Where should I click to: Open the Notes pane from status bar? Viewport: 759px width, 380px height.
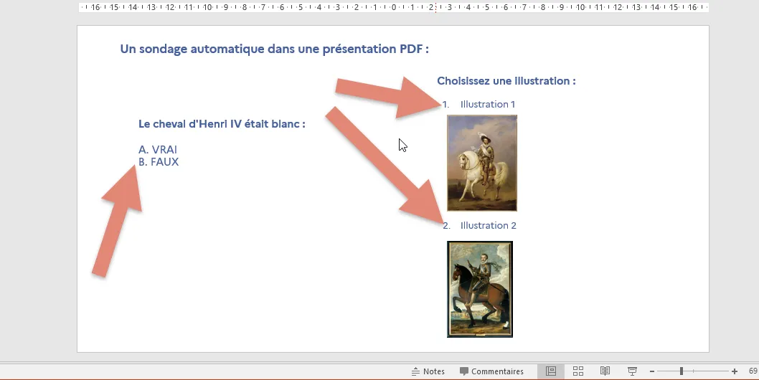(428, 371)
